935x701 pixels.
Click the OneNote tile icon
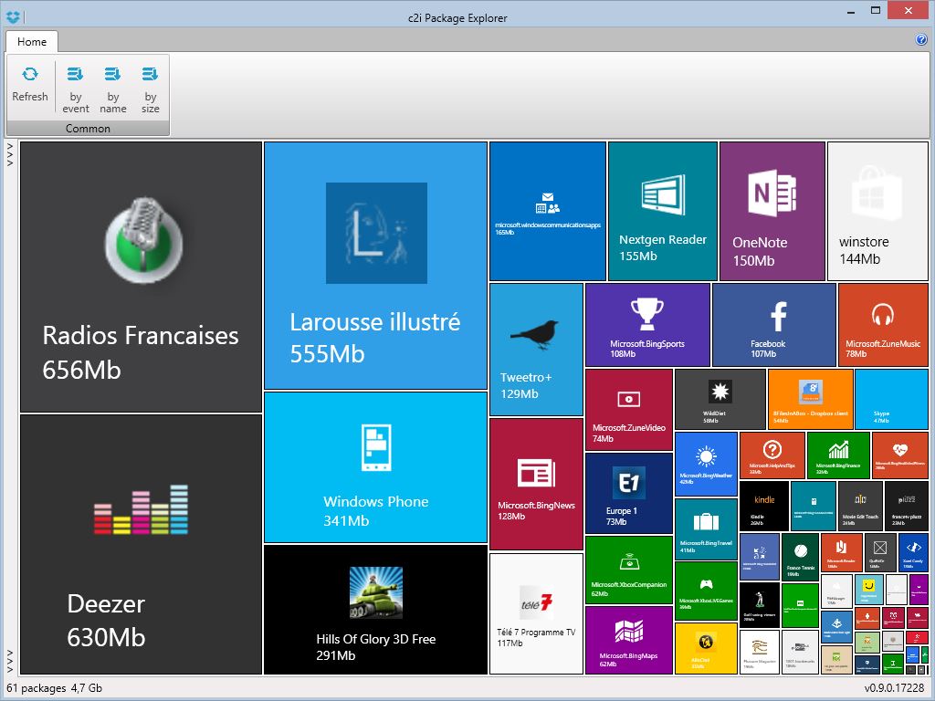pyautogui.click(x=772, y=193)
